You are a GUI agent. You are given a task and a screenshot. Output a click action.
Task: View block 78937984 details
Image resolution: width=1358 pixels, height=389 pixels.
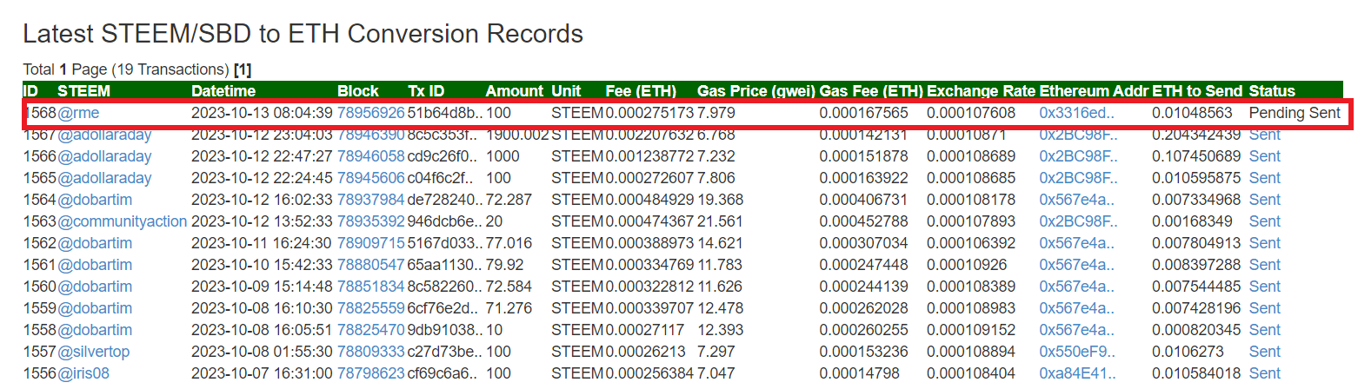tap(370, 200)
